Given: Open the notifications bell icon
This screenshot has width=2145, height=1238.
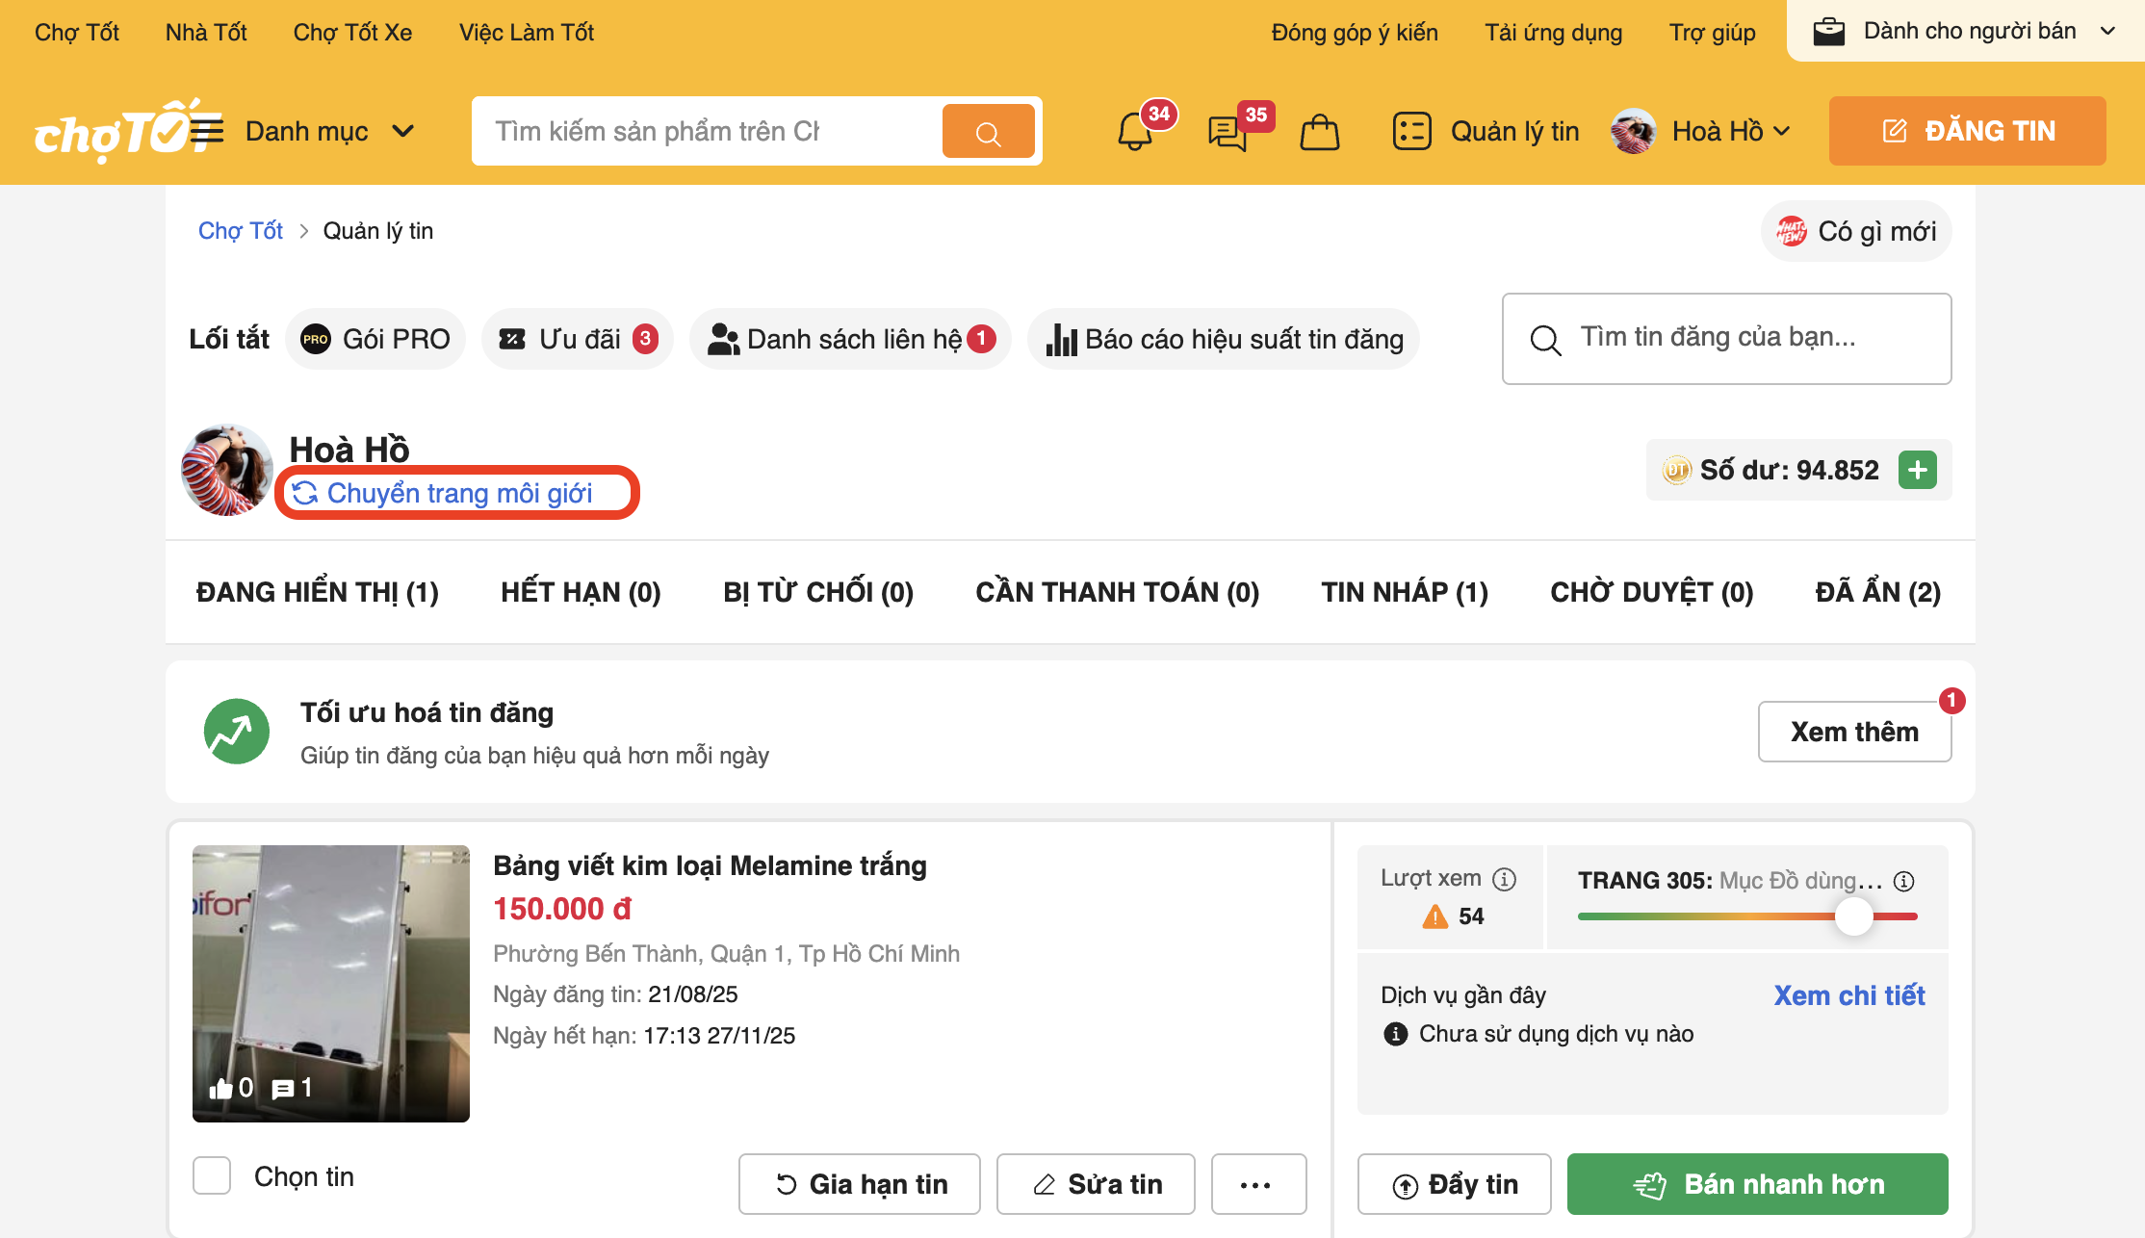Looking at the screenshot, I should [x=1135, y=132].
